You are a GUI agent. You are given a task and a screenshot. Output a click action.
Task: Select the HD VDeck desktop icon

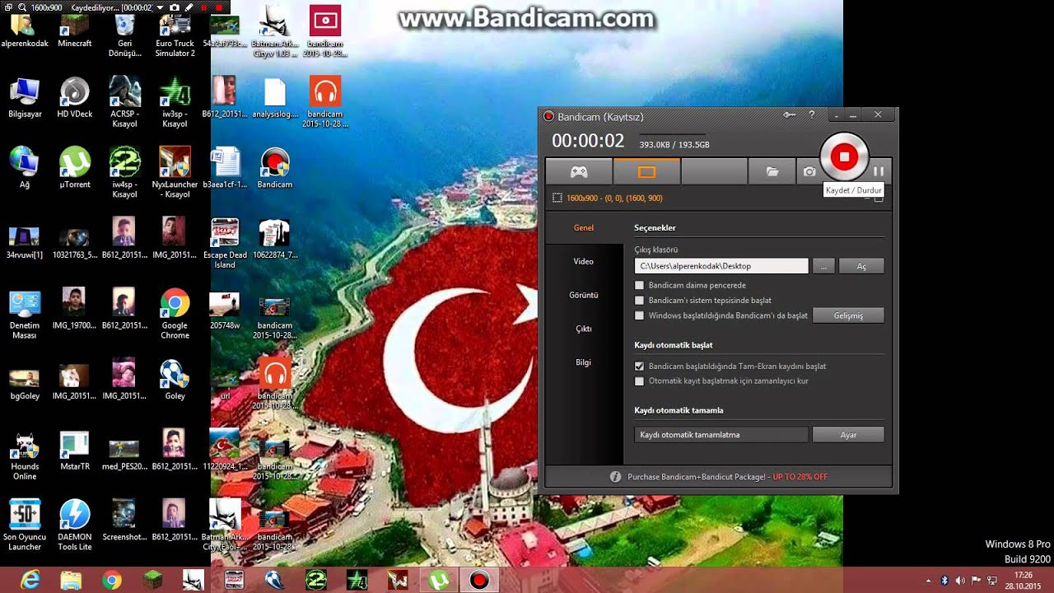pyautogui.click(x=75, y=97)
